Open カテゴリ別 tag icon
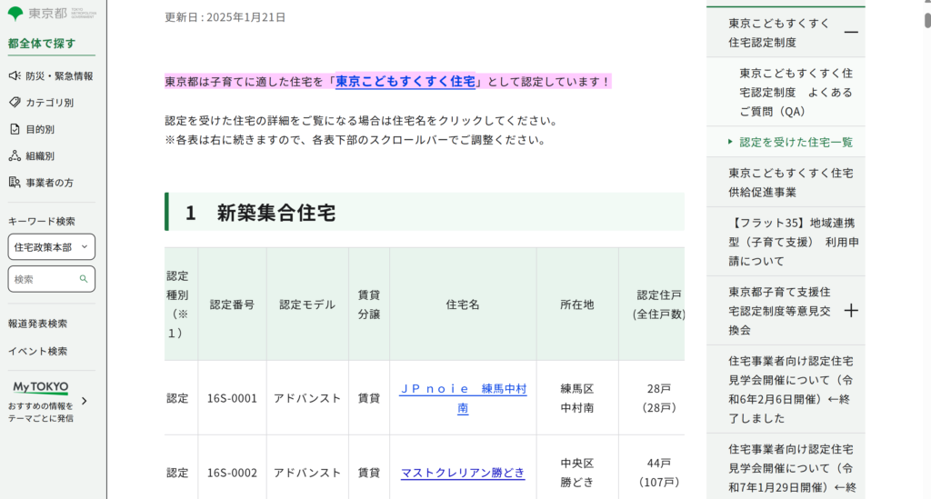Screen dimensions: 931x499 pos(15,103)
